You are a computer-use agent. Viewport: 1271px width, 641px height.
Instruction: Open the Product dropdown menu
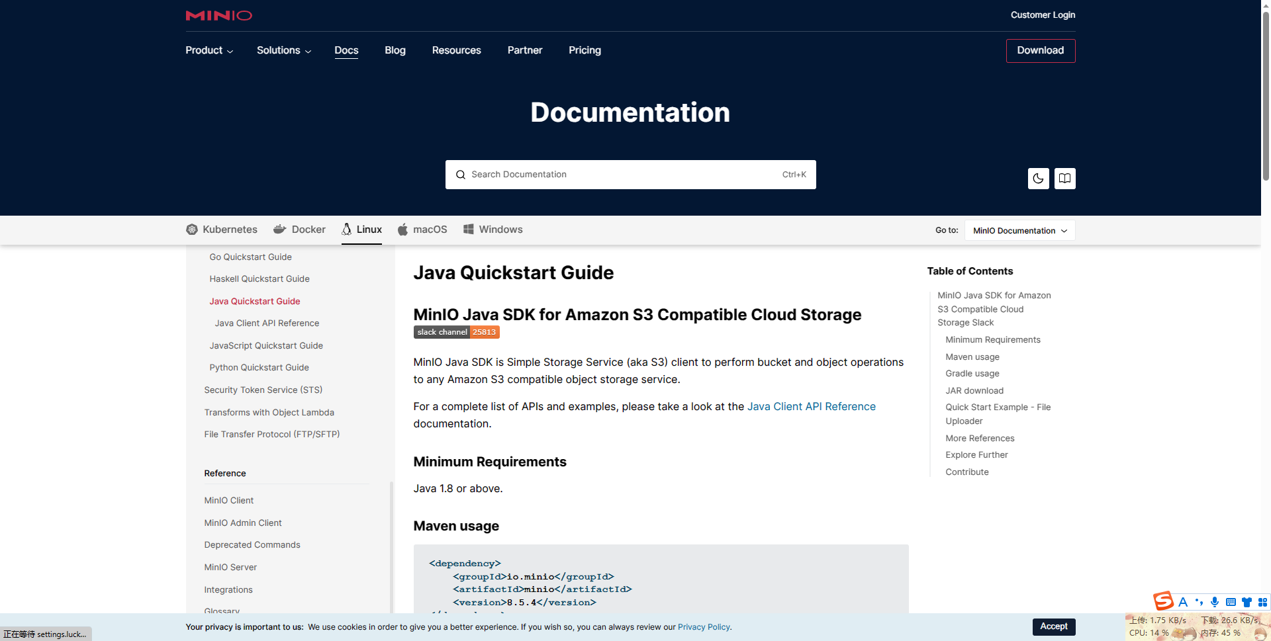[x=209, y=50]
